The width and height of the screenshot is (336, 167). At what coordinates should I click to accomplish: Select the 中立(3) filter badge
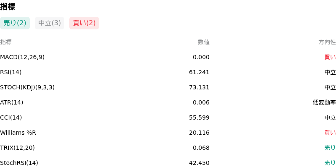[x=50, y=23]
